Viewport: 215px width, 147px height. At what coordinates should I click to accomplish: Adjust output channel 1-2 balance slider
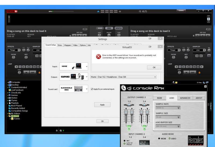pyautogui.click(x=129, y=105)
